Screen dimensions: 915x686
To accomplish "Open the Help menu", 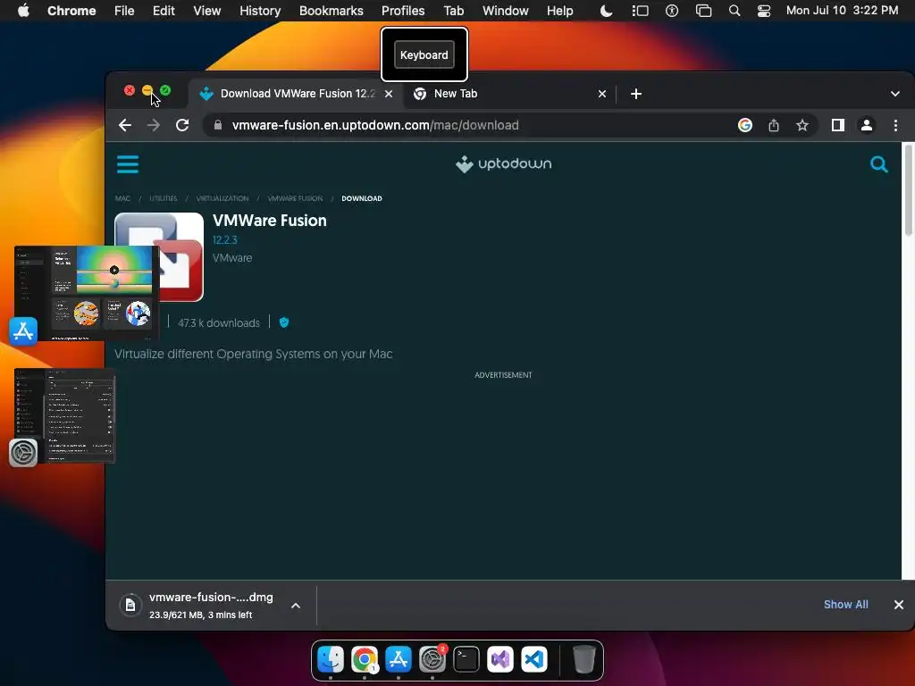I will click(x=559, y=11).
